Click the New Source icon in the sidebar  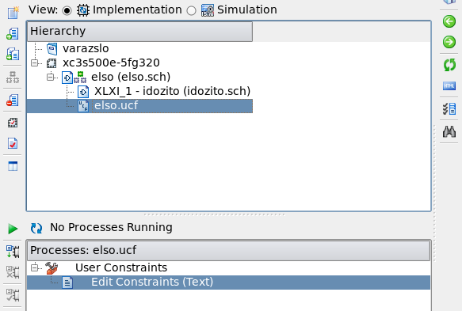click(x=13, y=13)
